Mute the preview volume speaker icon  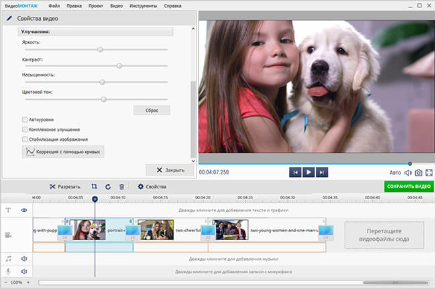pos(408,172)
